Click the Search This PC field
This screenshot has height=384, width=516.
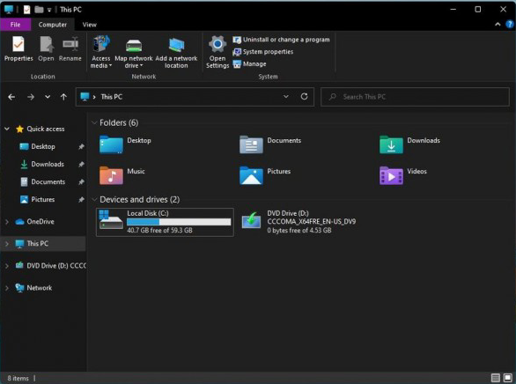[415, 97]
